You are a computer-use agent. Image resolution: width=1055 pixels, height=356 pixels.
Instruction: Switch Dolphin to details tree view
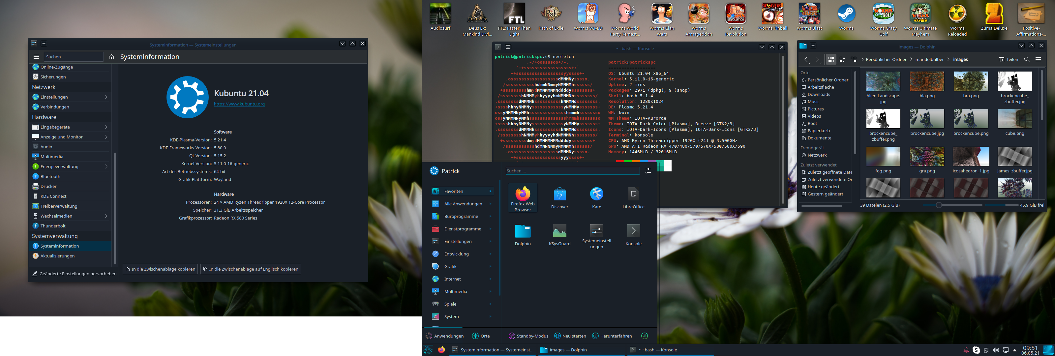pyautogui.click(x=854, y=59)
